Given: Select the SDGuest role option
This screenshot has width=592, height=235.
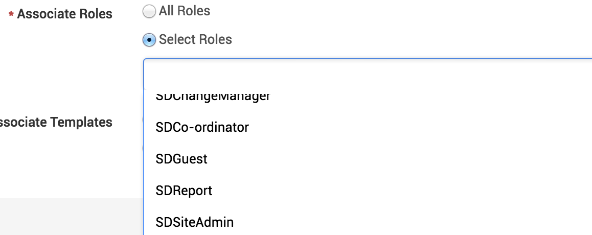Looking at the screenshot, I should 182,159.
